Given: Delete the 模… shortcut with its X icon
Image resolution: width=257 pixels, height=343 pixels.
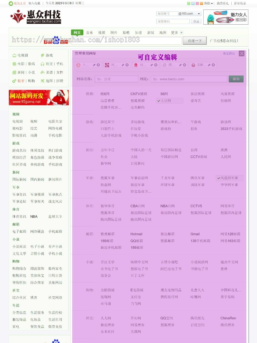Looking at the screenshot, I should pyautogui.click(x=184, y=65).
